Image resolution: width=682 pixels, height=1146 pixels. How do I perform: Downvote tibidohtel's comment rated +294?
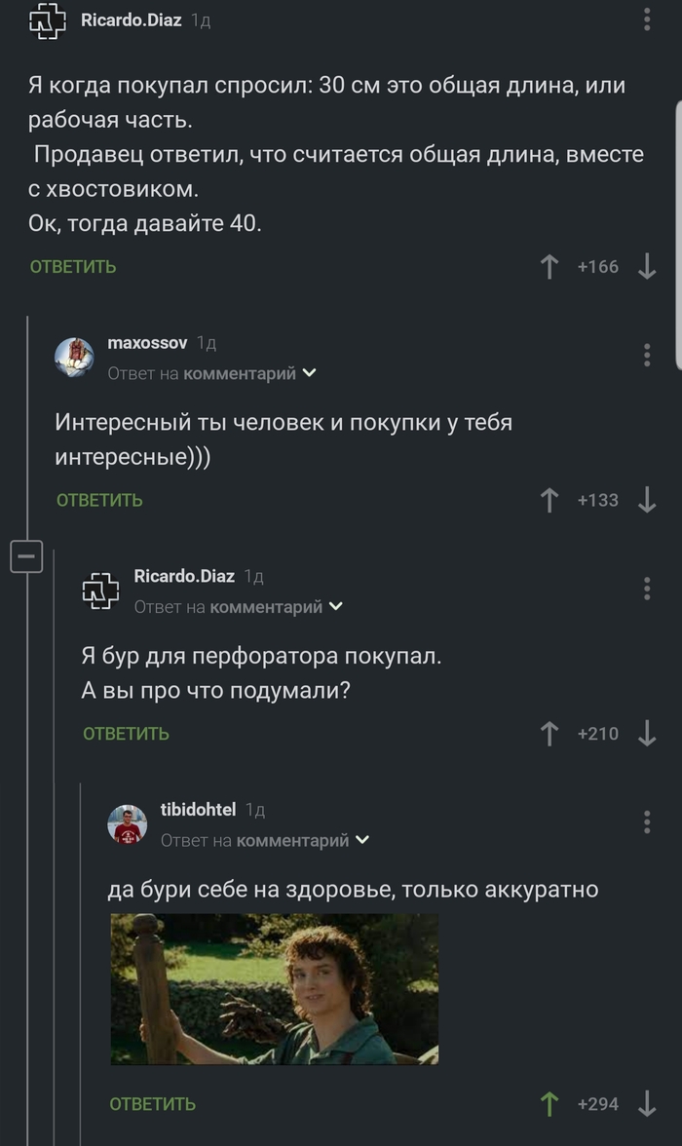click(647, 1103)
